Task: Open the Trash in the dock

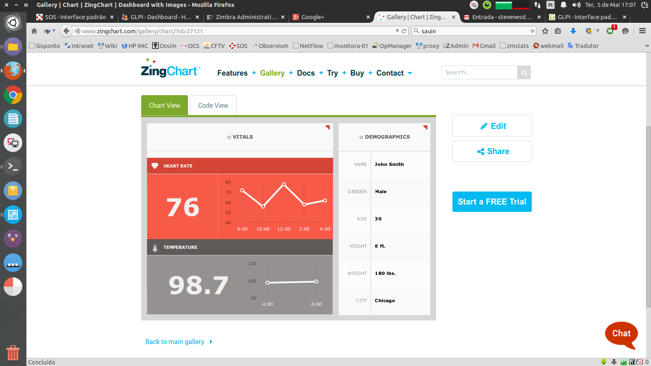Action: click(13, 353)
